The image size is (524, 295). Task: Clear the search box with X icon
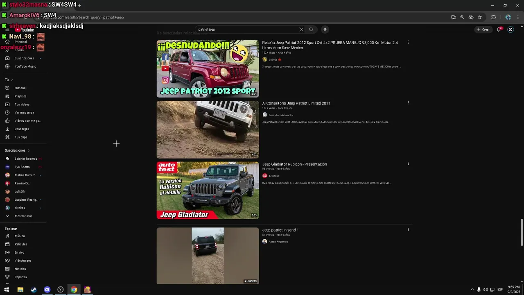point(301,29)
